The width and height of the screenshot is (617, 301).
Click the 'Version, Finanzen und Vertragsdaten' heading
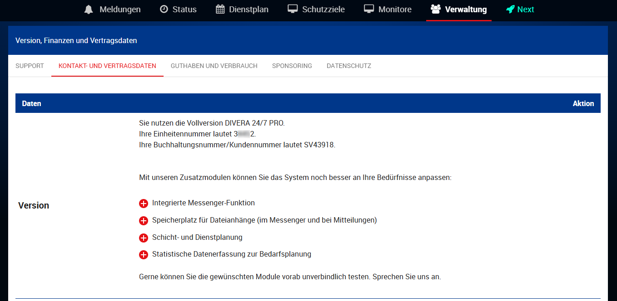coord(76,40)
